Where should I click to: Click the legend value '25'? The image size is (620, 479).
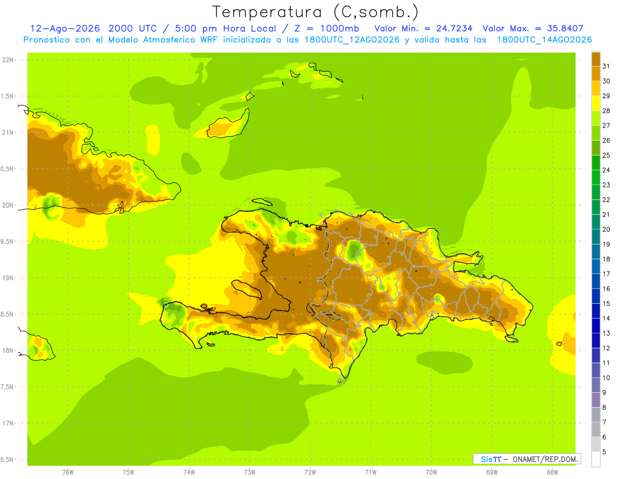point(606,155)
